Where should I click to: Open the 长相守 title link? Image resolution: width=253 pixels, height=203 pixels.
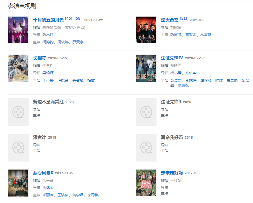[40, 58]
